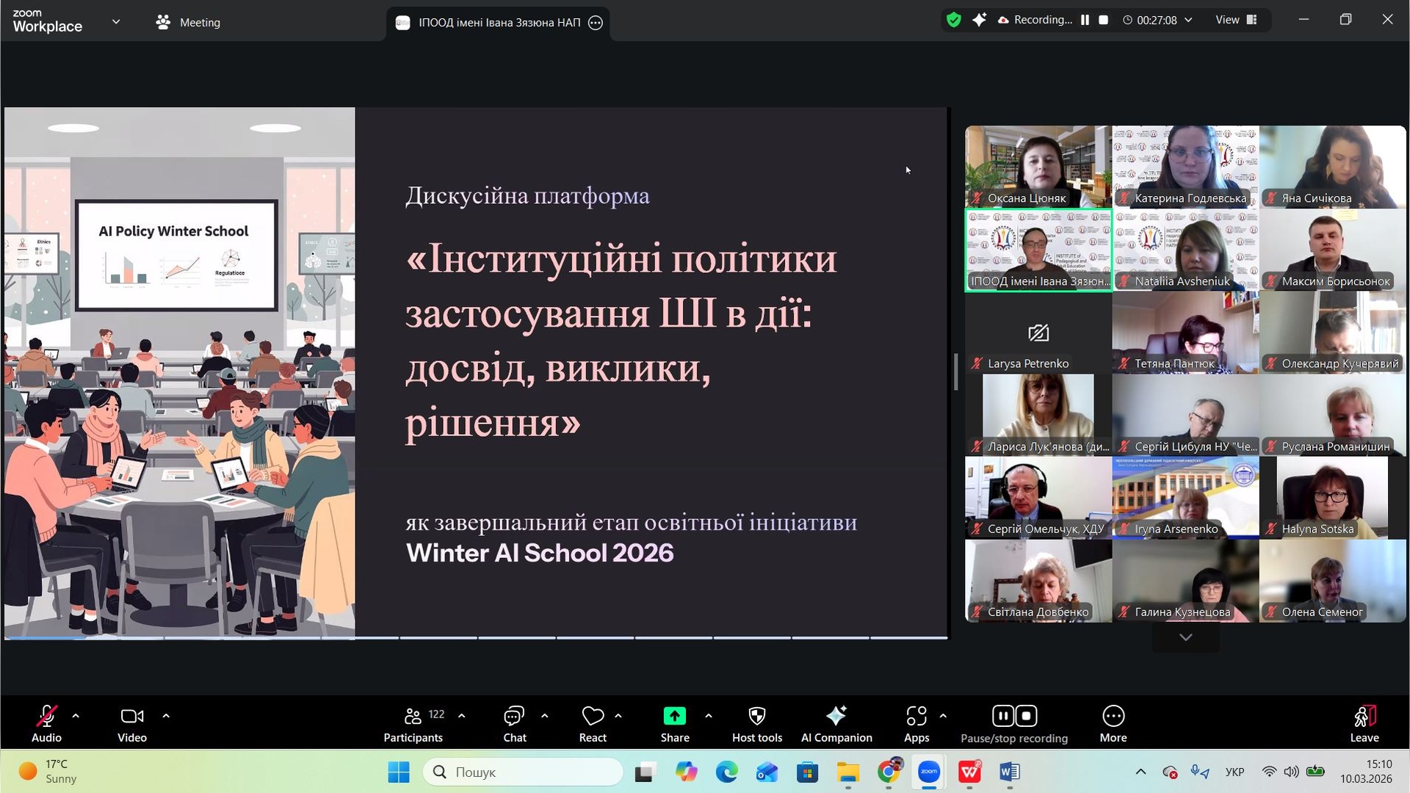Open the React emoji menu
This screenshot has width=1410, height=793.
(x=592, y=723)
